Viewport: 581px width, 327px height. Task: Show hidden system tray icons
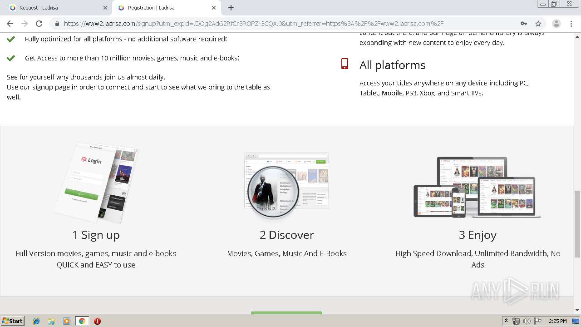tap(506, 321)
